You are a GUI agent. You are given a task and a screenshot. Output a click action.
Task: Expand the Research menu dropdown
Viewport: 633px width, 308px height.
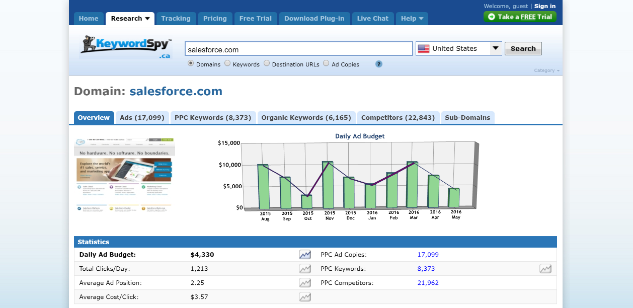pyautogui.click(x=147, y=19)
